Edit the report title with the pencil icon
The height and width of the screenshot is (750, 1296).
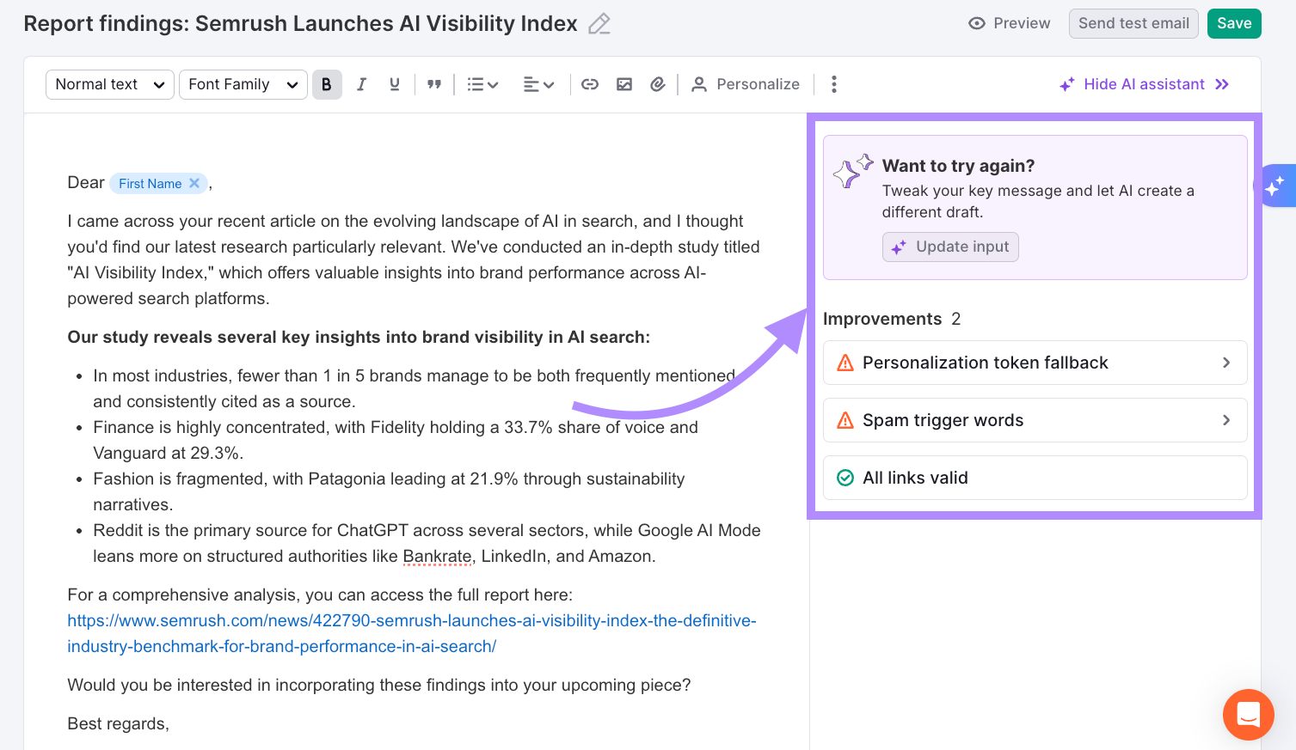pyautogui.click(x=599, y=24)
